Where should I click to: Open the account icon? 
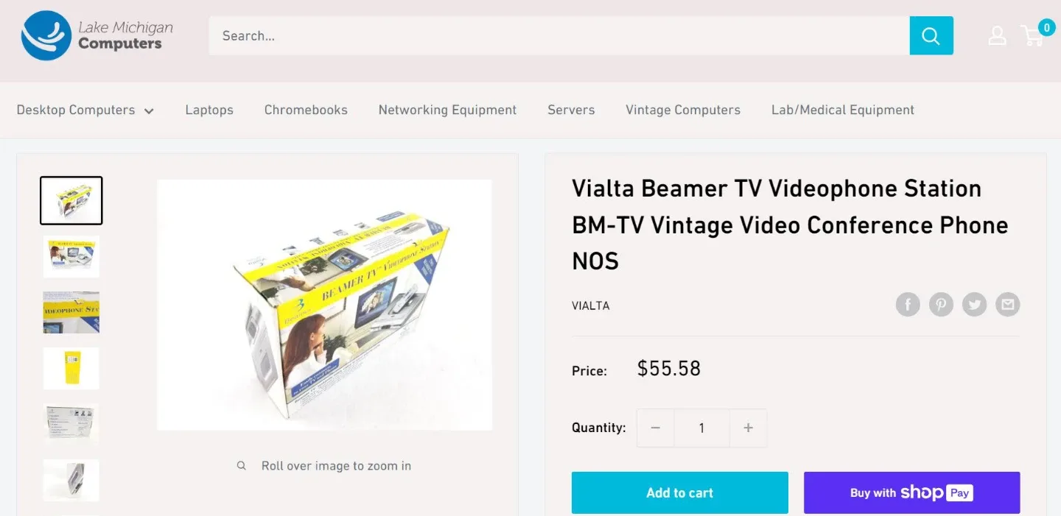pos(997,35)
